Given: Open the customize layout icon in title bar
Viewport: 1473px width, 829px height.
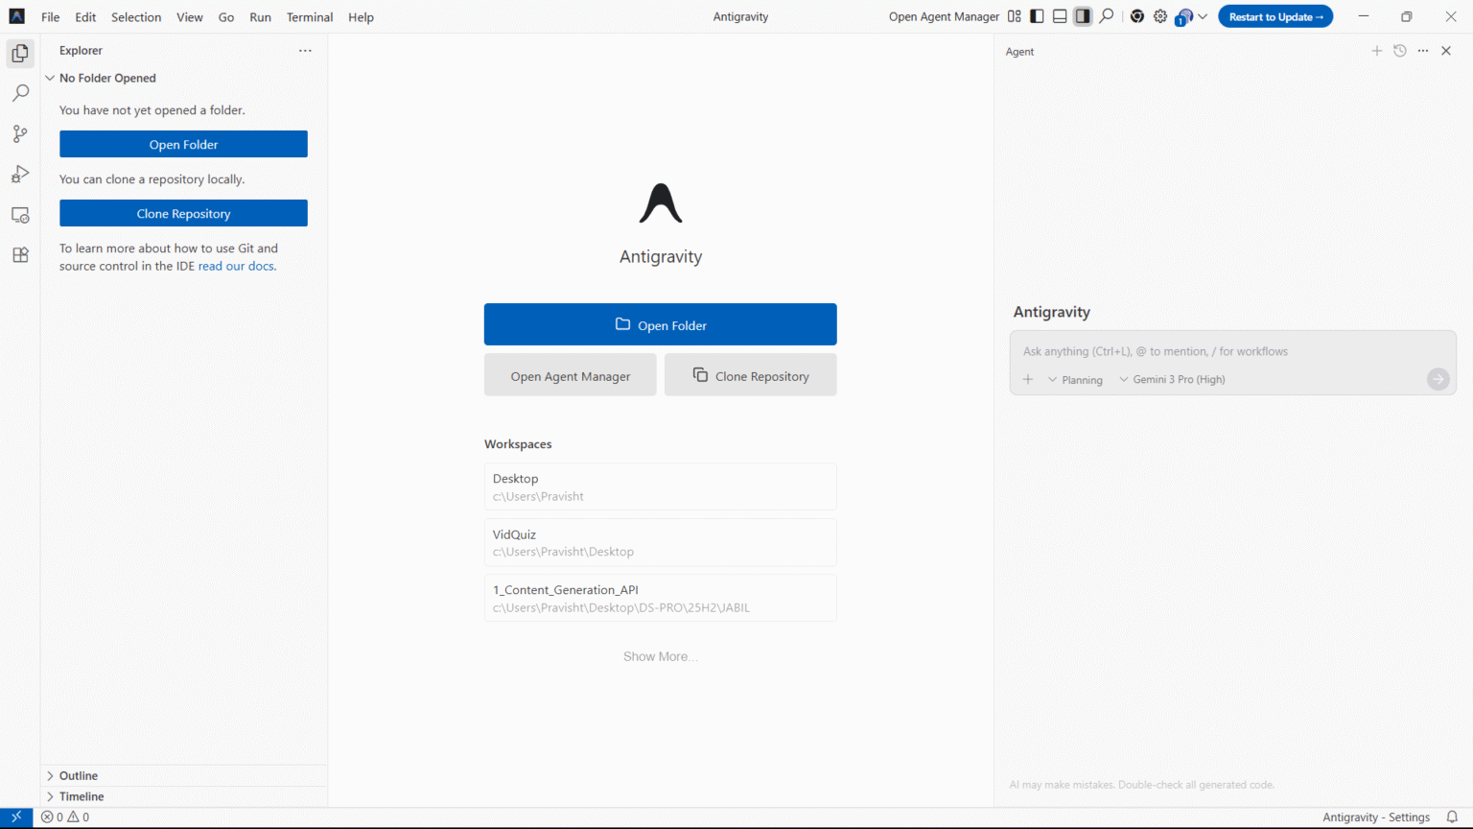Looking at the screenshot, I should click(x=1014, y=16).
